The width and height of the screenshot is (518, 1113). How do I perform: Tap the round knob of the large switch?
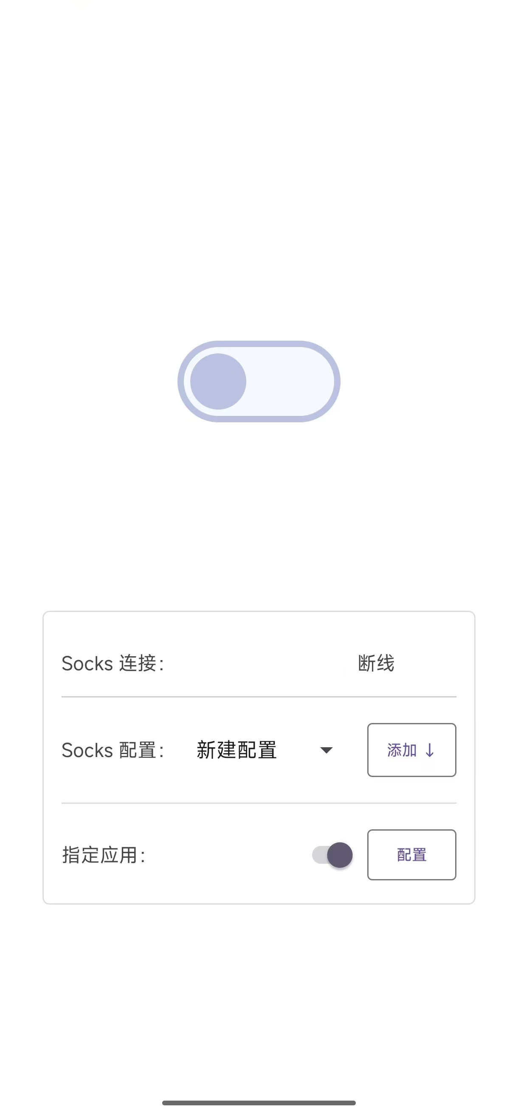pyautogui.click(x=218, y=381)
